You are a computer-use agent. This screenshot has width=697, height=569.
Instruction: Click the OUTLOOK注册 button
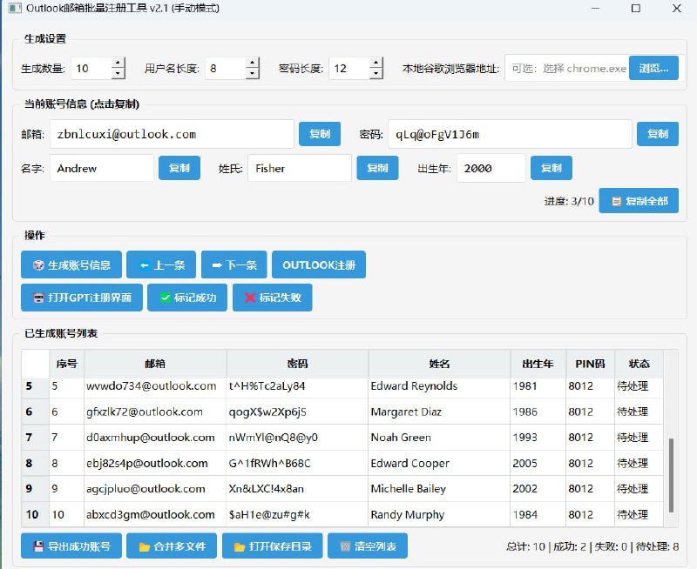(x=319, y=265)
